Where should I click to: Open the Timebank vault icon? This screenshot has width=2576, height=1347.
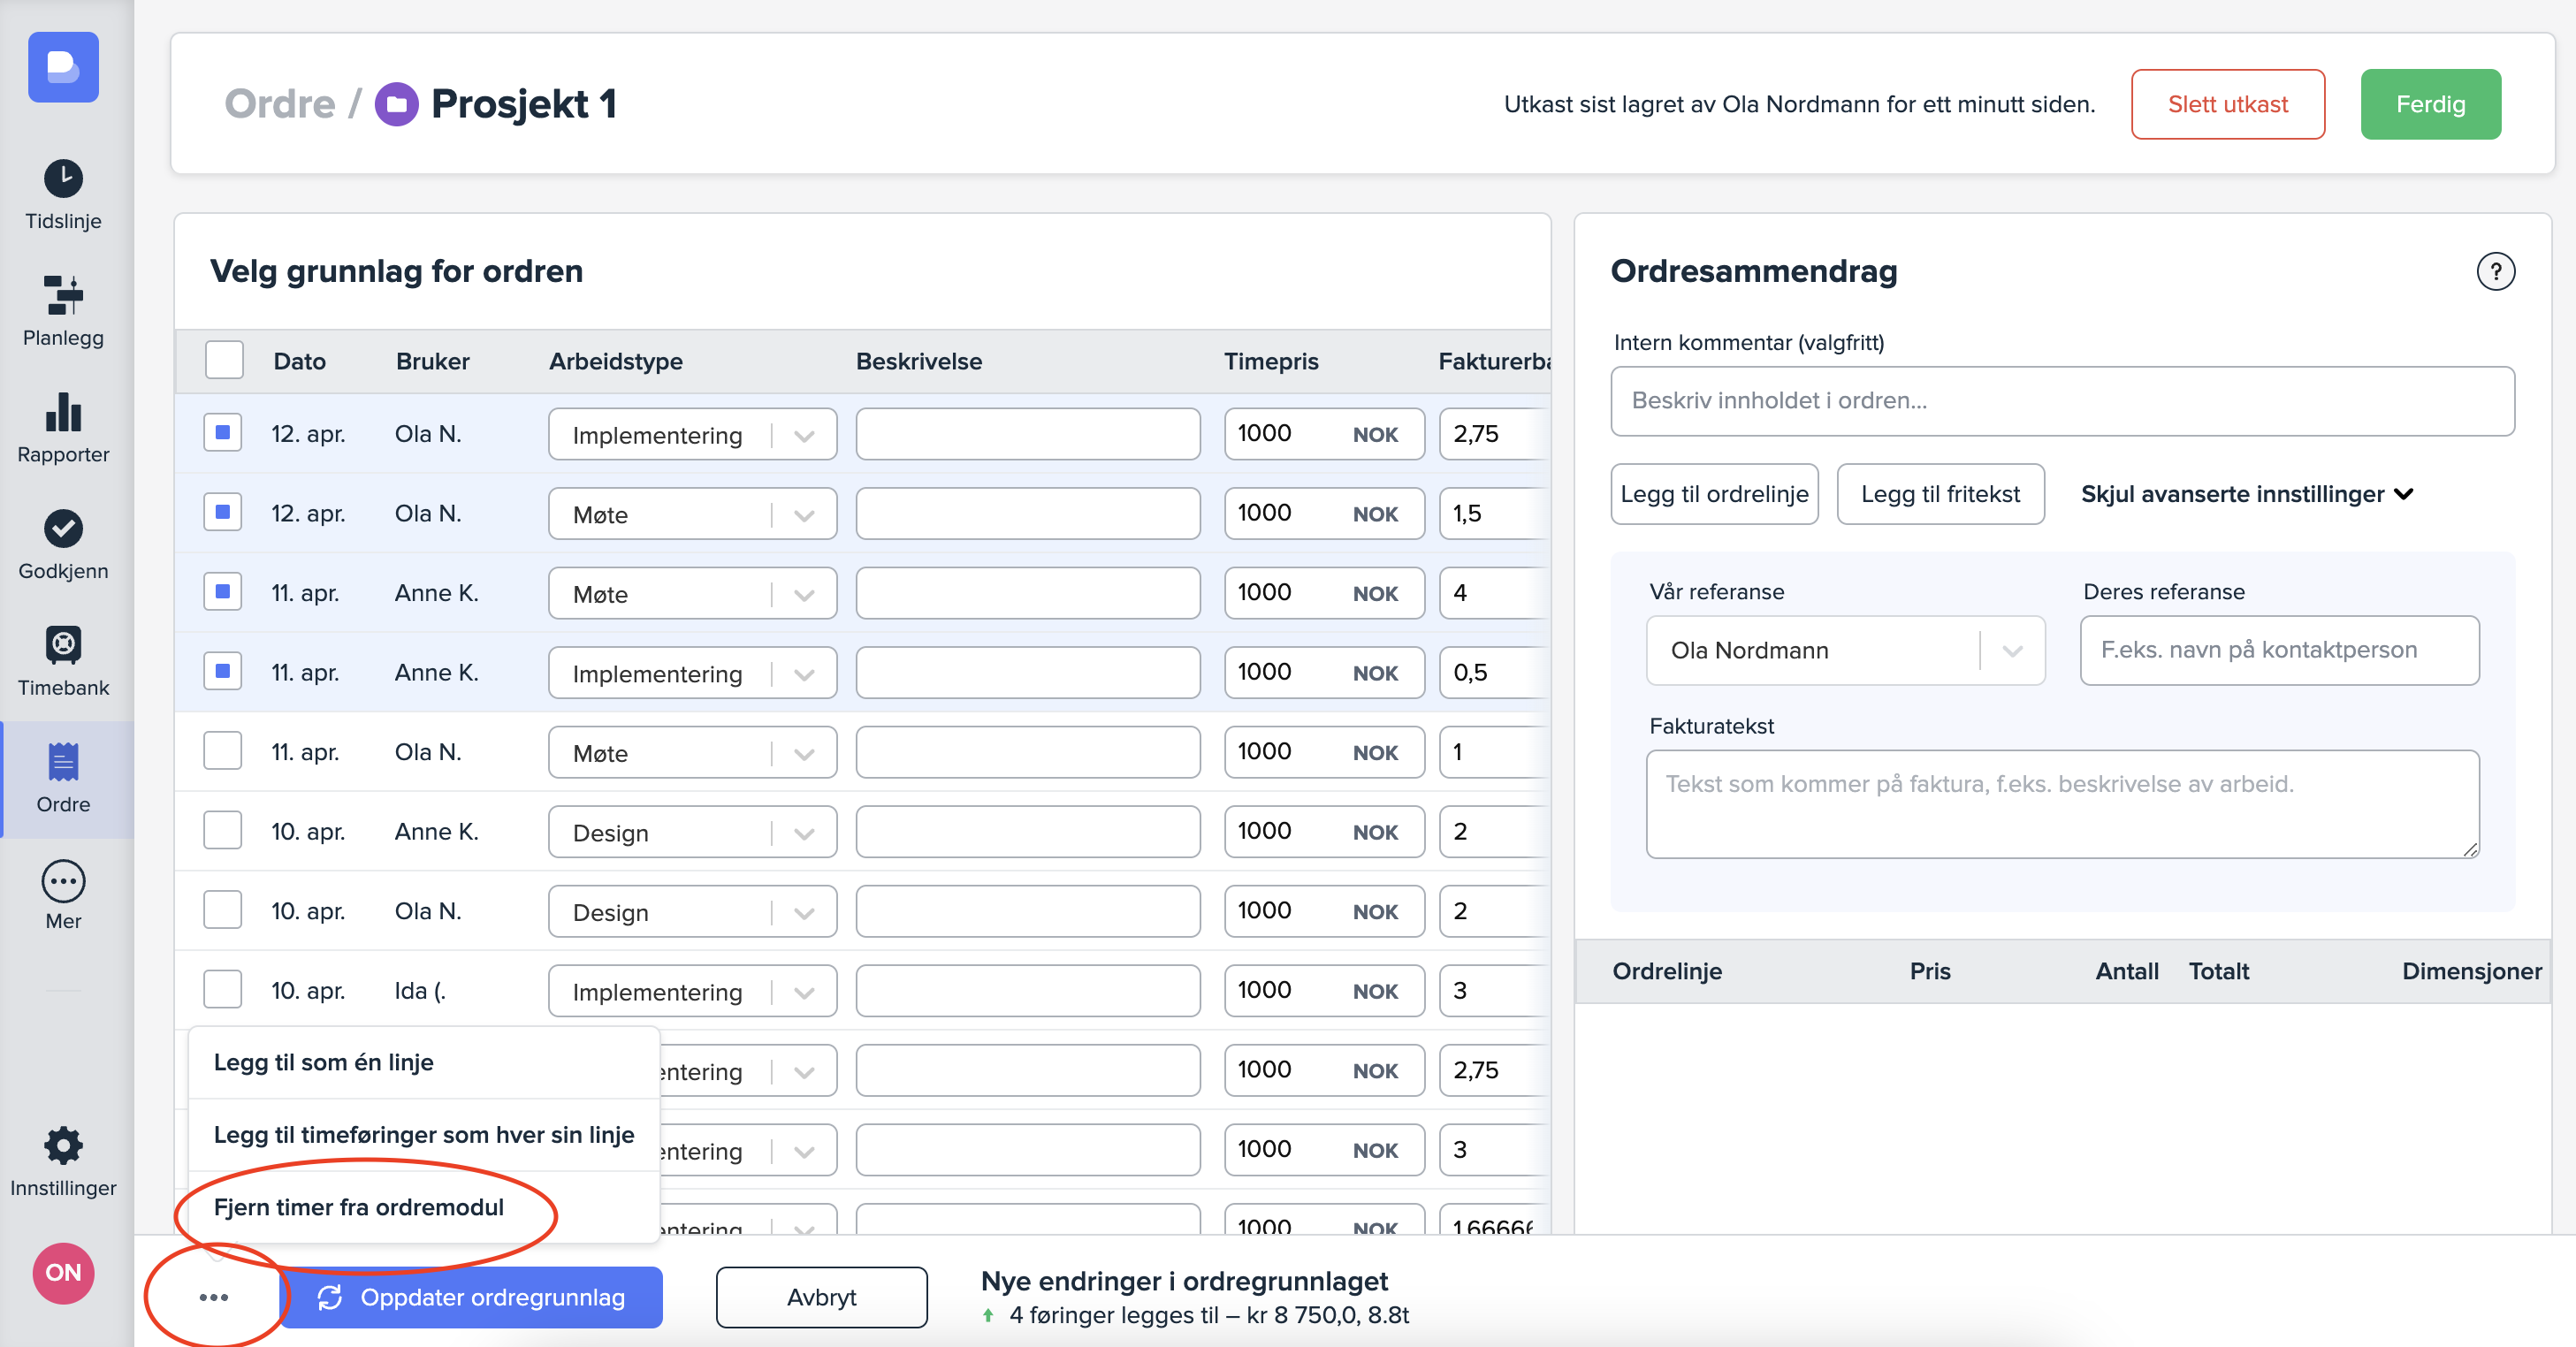point(63,646)
